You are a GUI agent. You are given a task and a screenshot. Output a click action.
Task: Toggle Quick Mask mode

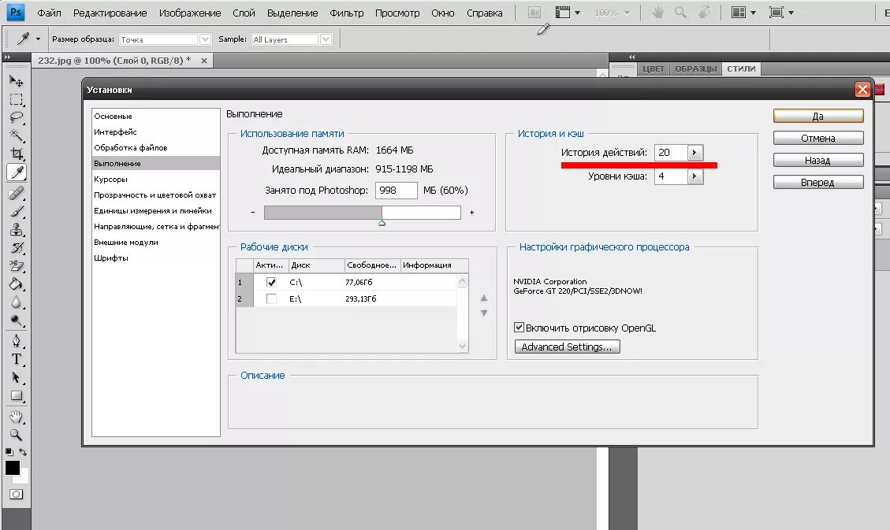coord(16,495)
